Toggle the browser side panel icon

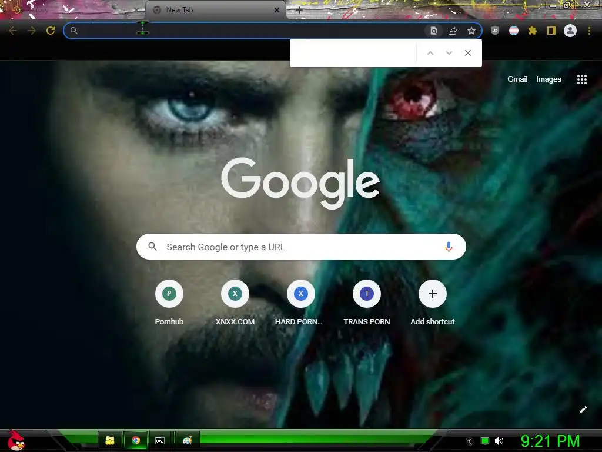[x=551, y=31]
